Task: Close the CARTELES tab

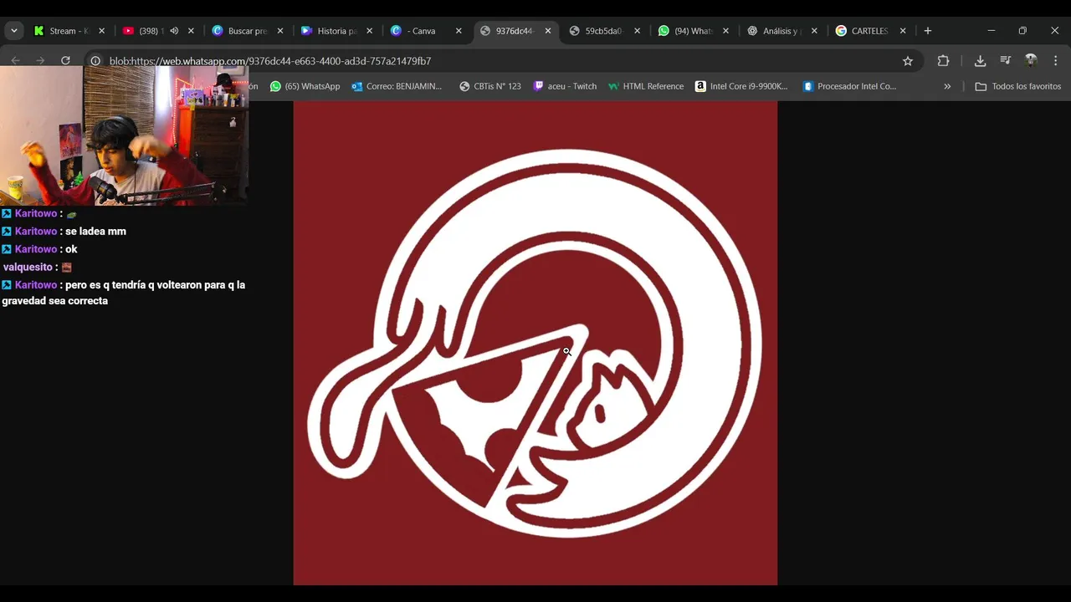Action: [903, 31]
